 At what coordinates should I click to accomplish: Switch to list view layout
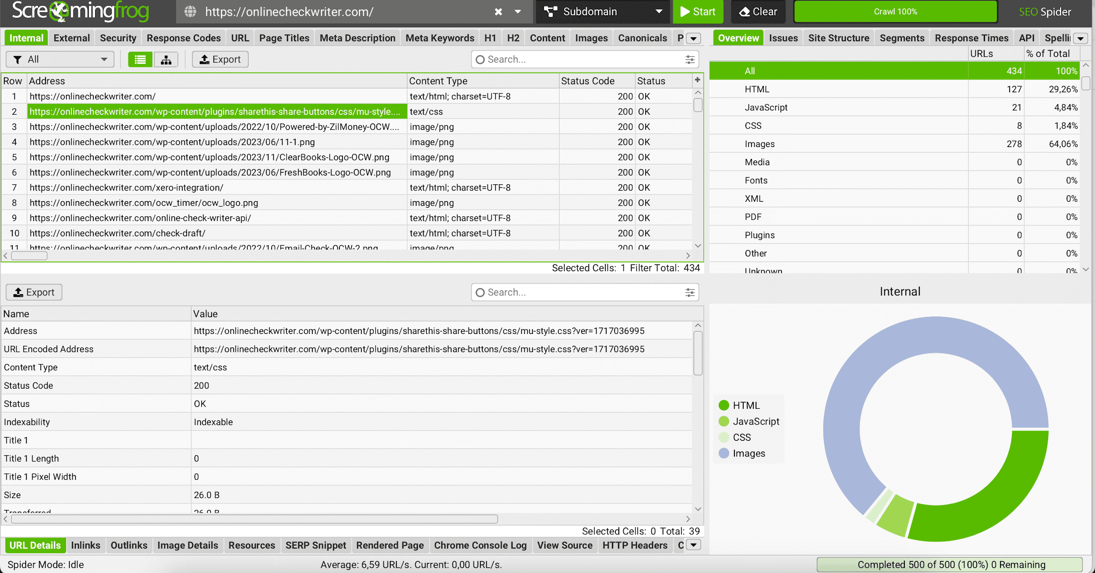[x=140, y=59]
